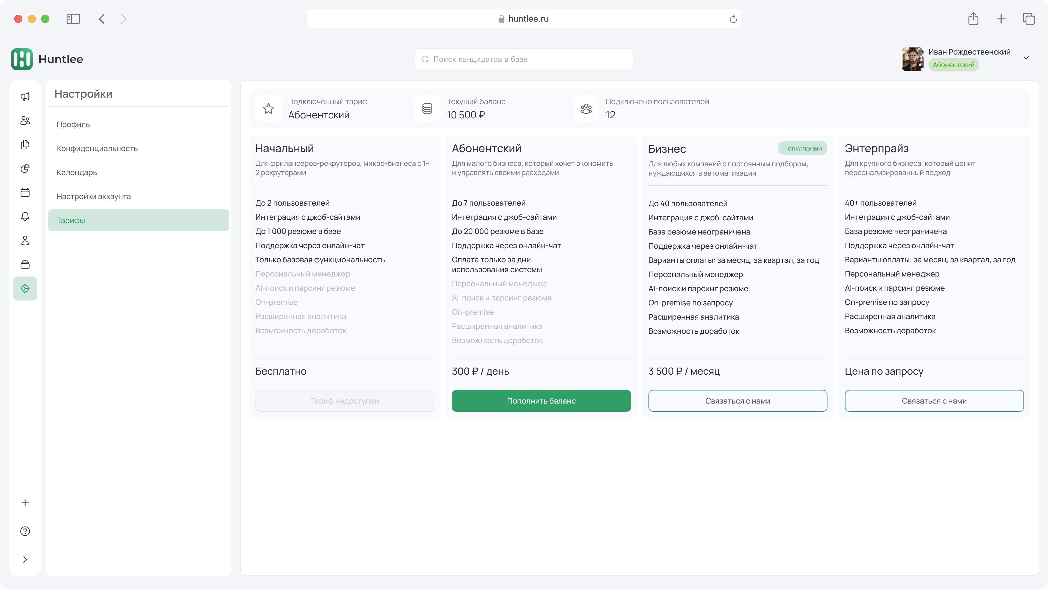
Task: Click the settings gear icon in sidebar
Action: (25, 289)
